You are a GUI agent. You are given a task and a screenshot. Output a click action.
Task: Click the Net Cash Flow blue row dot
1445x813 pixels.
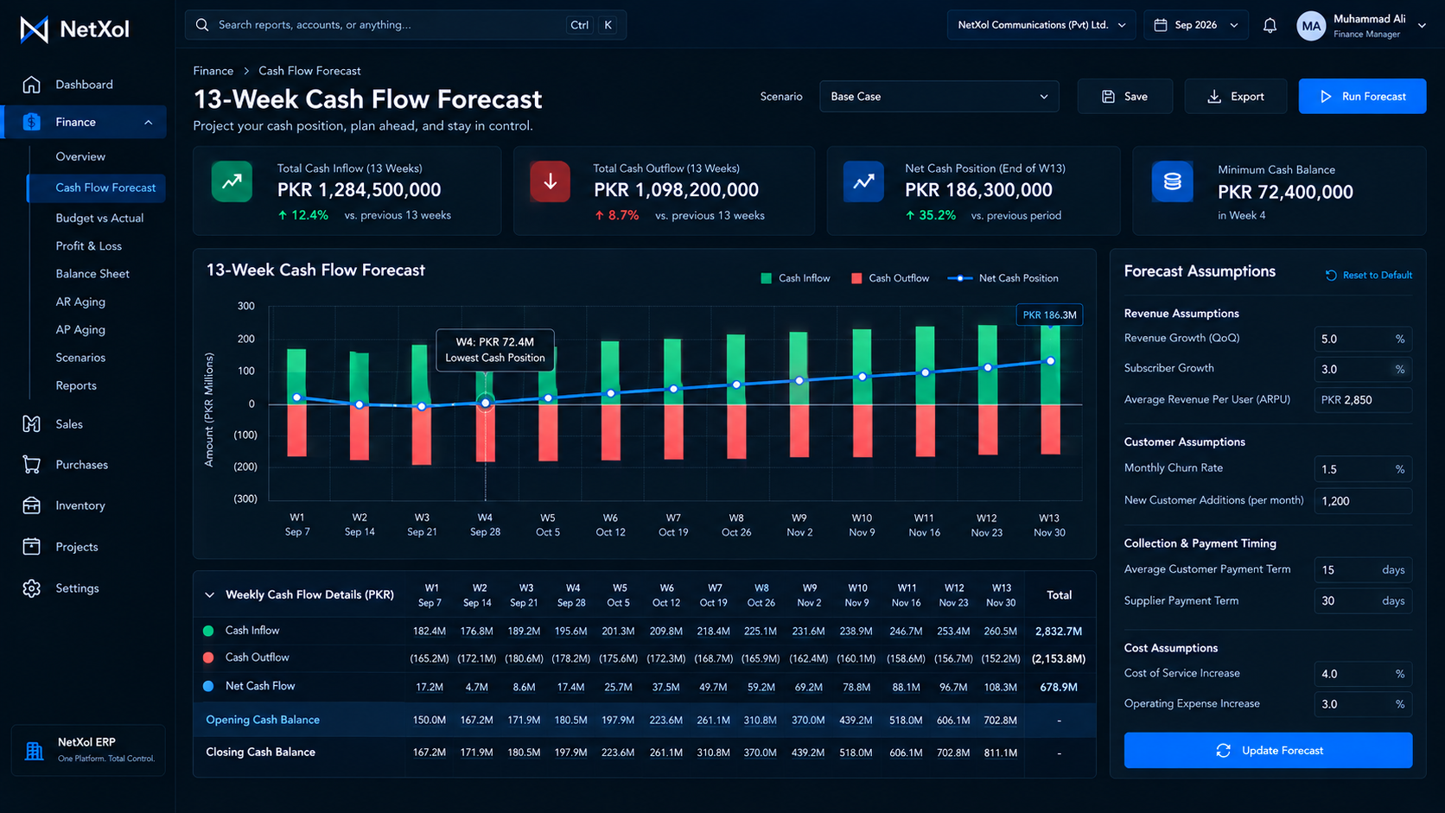coord(208,686)
